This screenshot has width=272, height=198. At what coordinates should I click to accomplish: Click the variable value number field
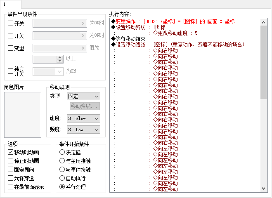point(45,59)
